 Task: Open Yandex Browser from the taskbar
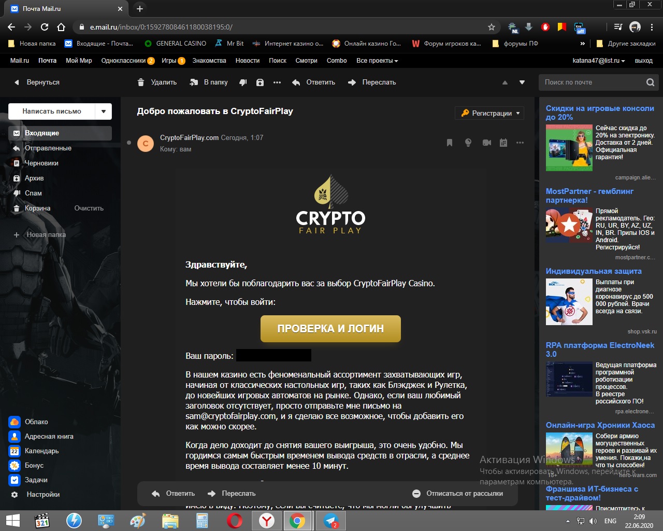[267, 521]
